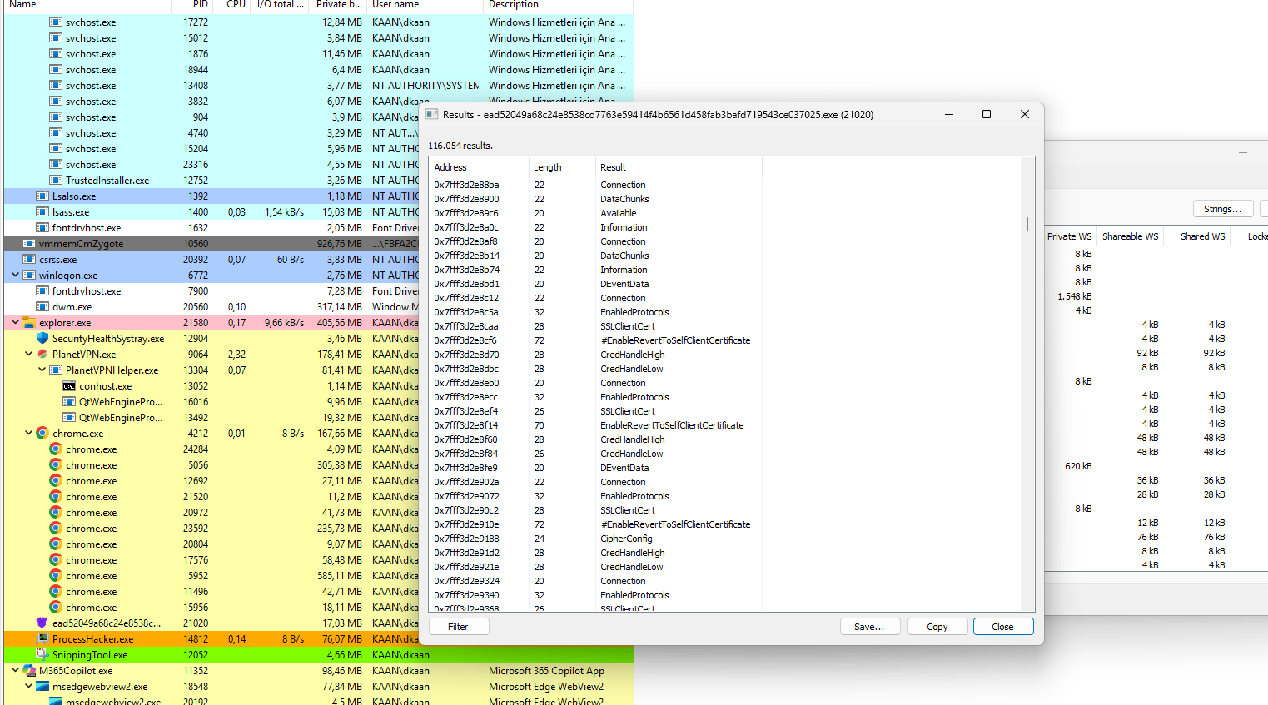
Task: Select the SnippingTool.exe process row name
Action: coord(90,655)
